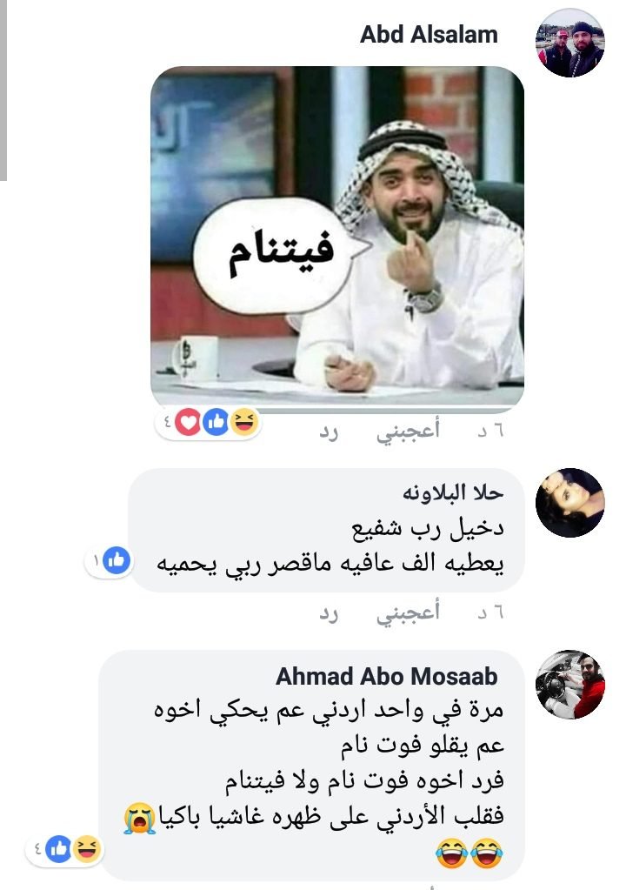The image size is (626, 890).
Task: Click the gray scrollbar at the left edge
Action: 3,90
